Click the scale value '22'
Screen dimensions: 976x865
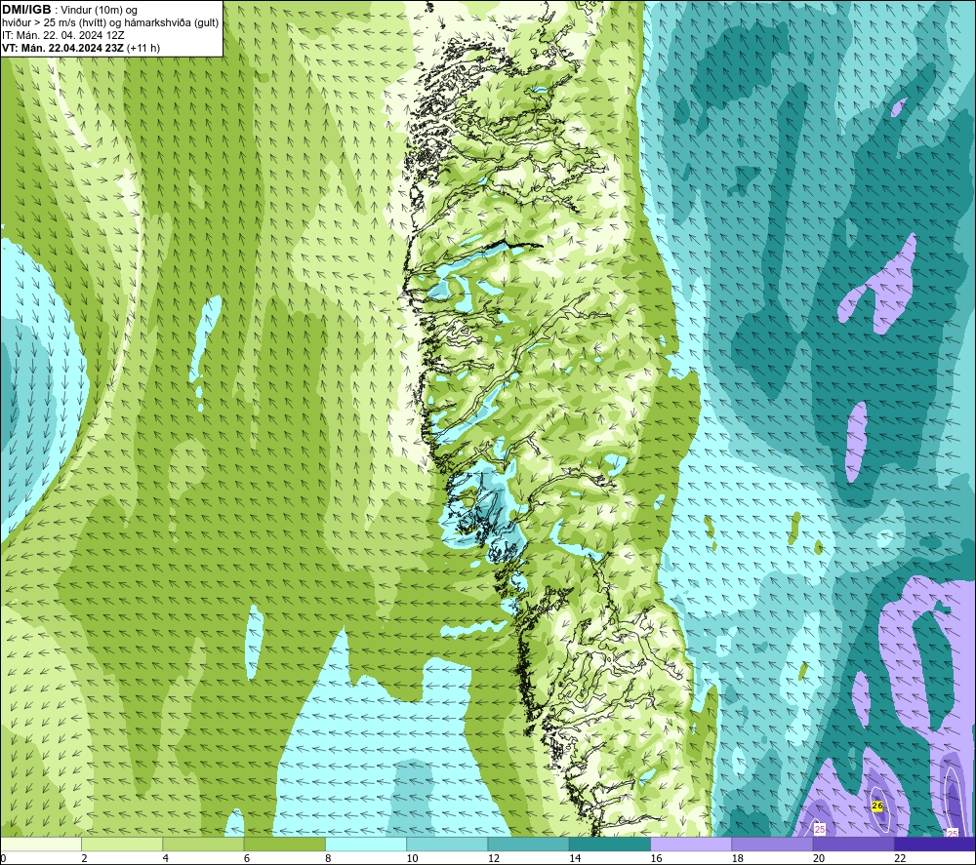coord(900,858)
